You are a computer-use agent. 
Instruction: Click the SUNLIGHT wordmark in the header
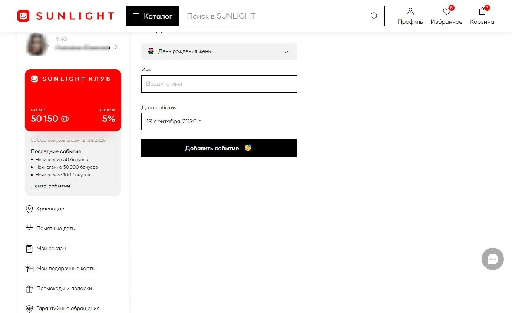coord(75,16)
